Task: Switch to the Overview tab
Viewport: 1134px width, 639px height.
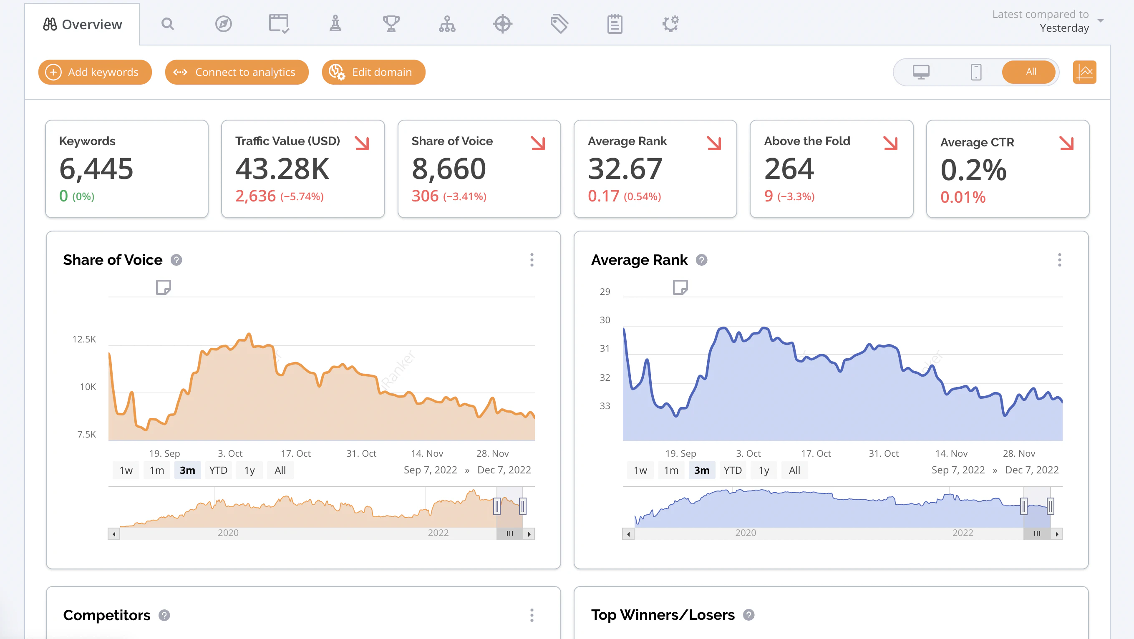Action: (x=83, y=24)
